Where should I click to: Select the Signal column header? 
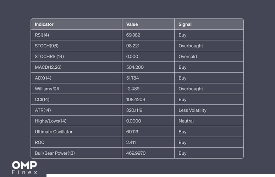pos(209,24)
